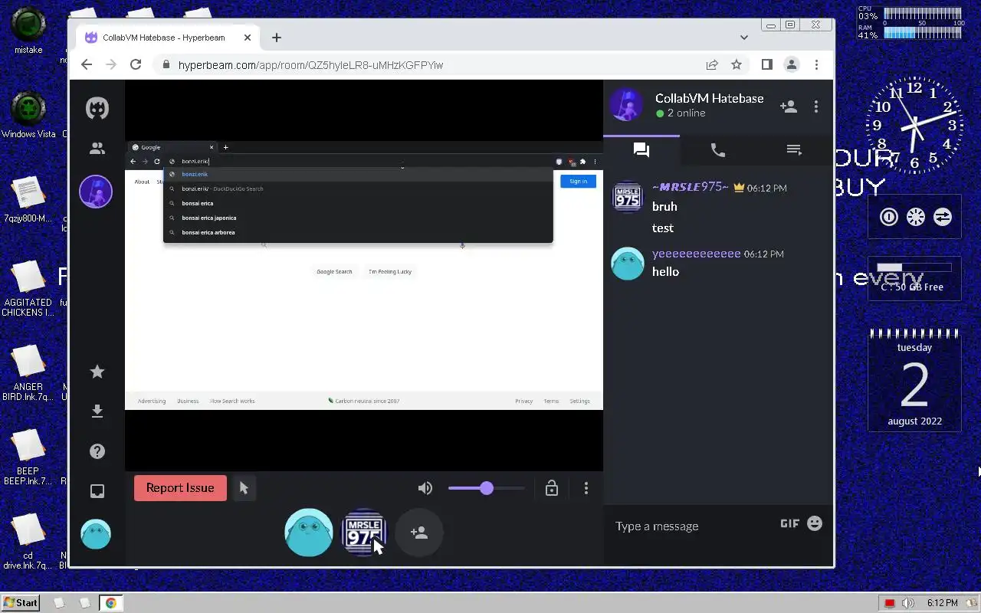Viewport: 981px width, 613px height.
Task: Click the hyperbeam.com address bar
Action: 429,65
